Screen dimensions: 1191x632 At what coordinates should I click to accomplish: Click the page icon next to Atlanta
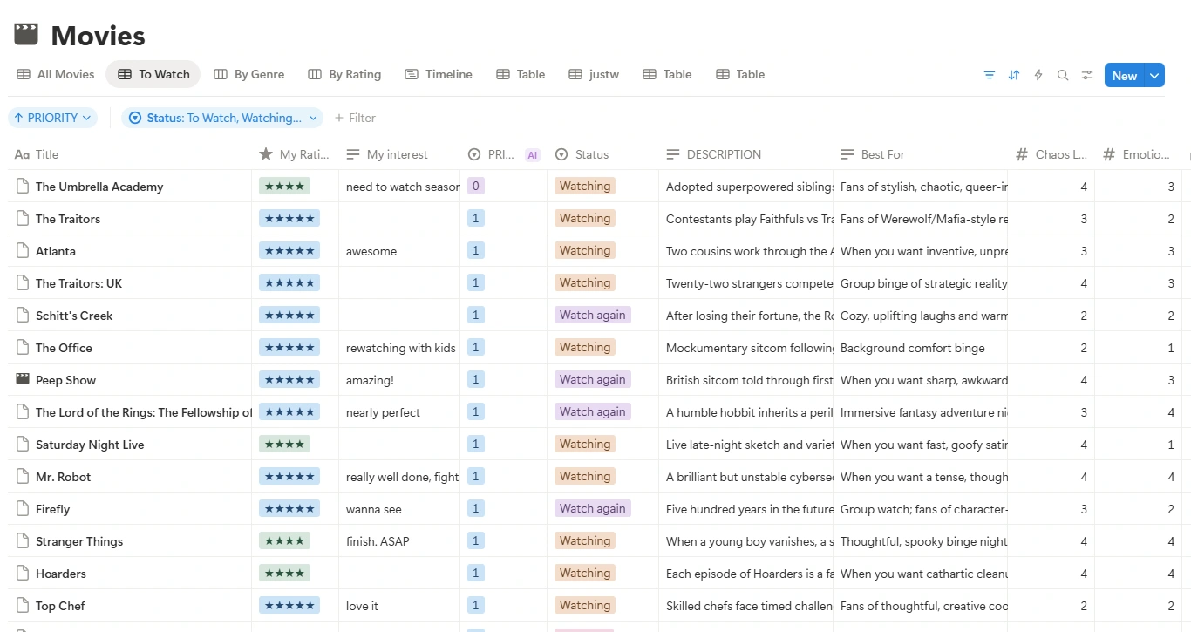click(23, 251)
